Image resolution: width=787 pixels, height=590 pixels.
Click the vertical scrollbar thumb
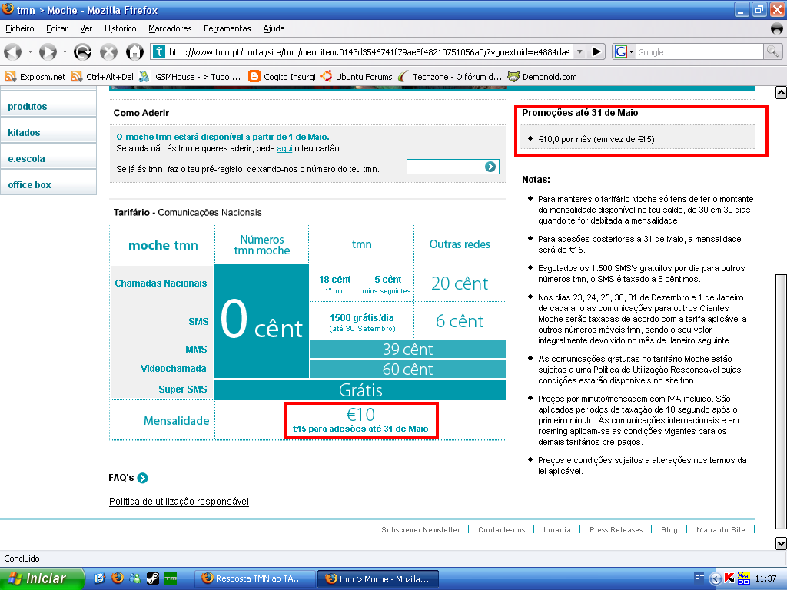pos(781,402)
